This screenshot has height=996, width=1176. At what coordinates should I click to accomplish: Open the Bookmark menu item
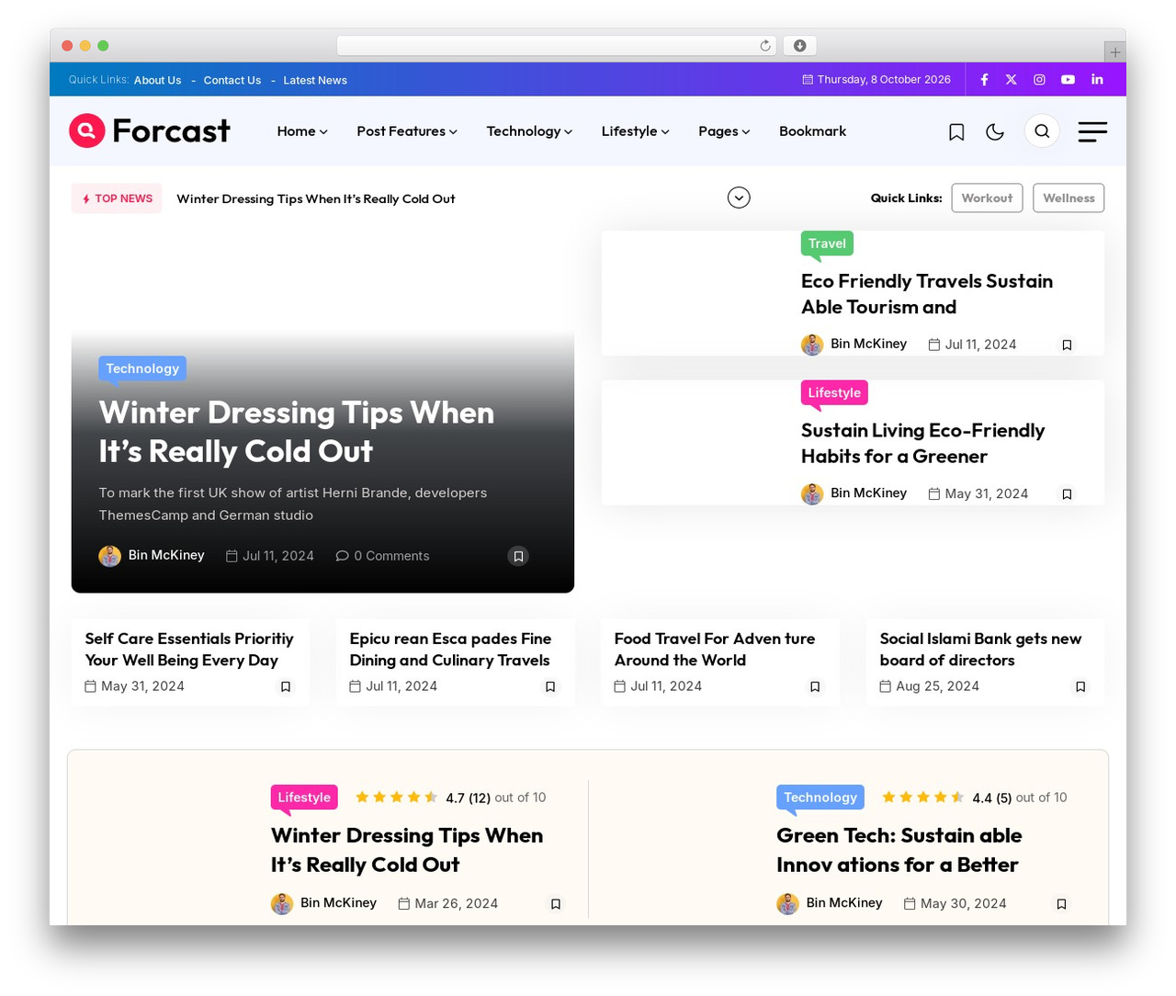pyautogui.click(x=812, y=131)
